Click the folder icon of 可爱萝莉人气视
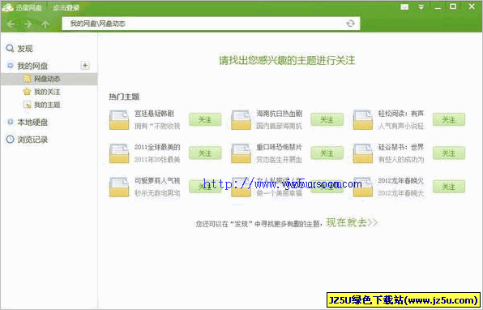 [x=119, y=187]
